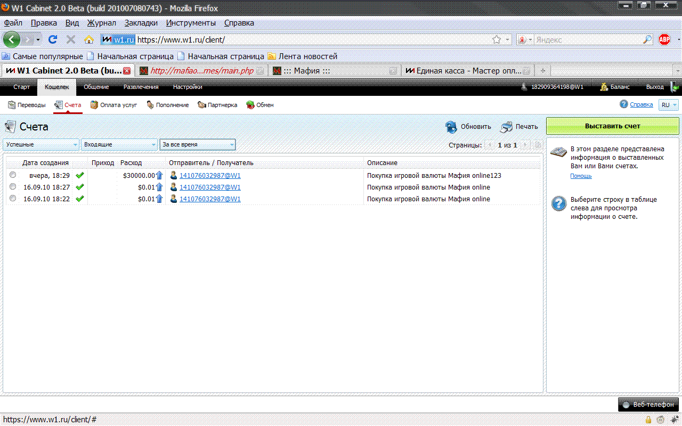Check wallet balance via Баланс
The height and width of the screenshot is (426, 682).
[615, 87]
